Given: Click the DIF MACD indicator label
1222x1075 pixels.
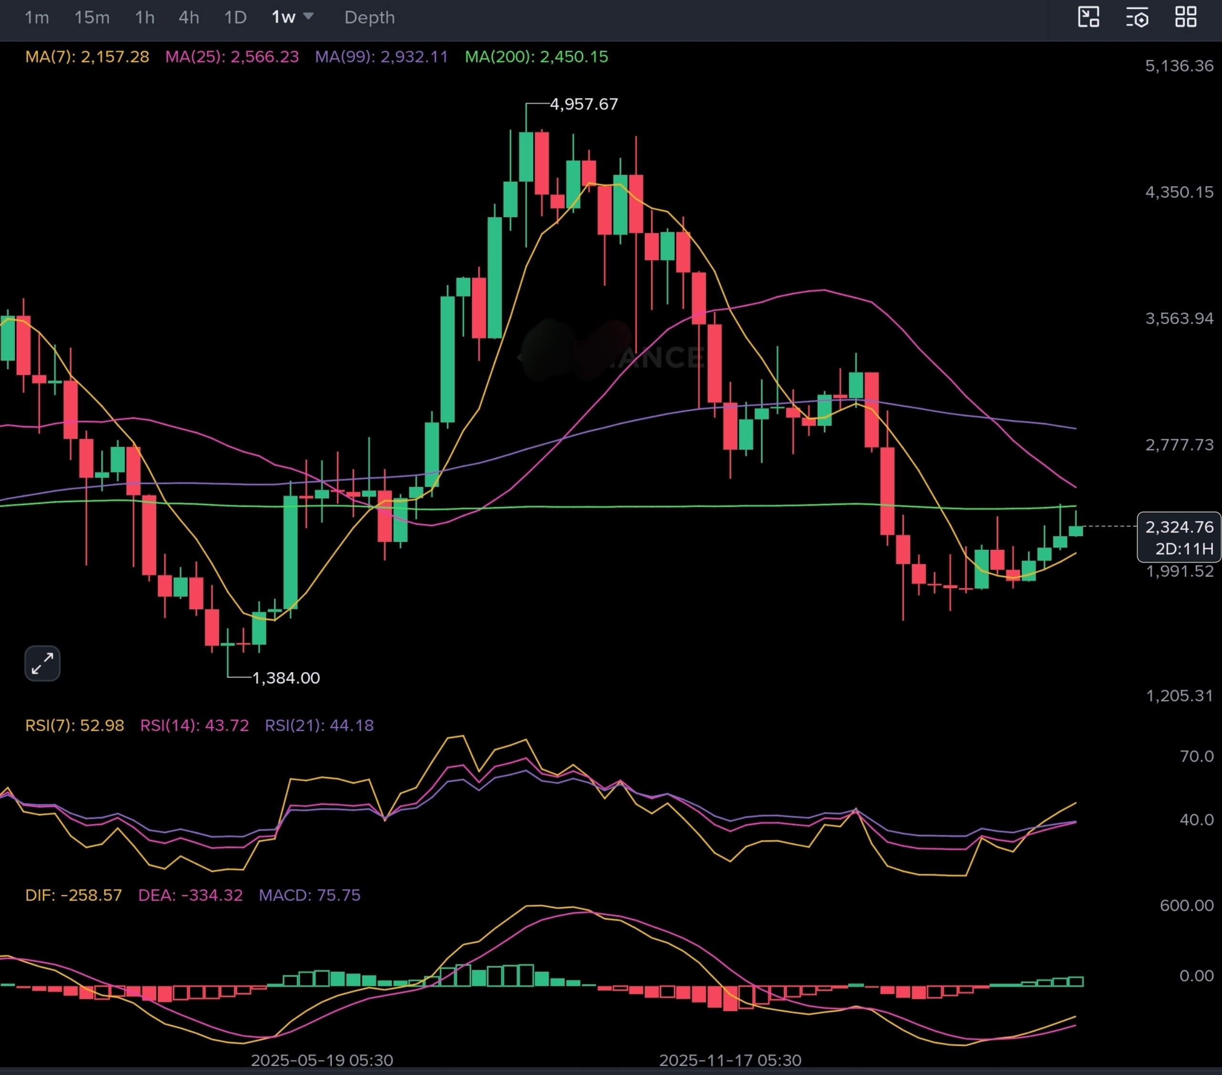Looking at the screenshot, I should 74,895.
